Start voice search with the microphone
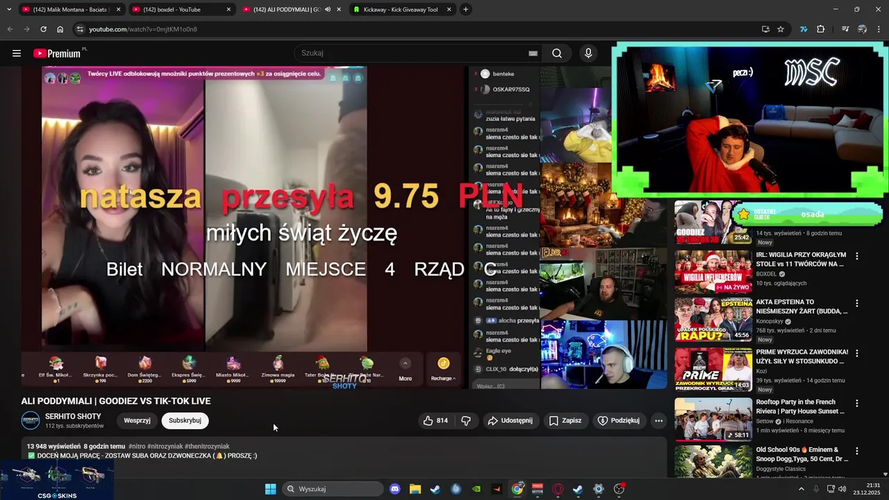 pyautogui.click(x=588, y=53)
